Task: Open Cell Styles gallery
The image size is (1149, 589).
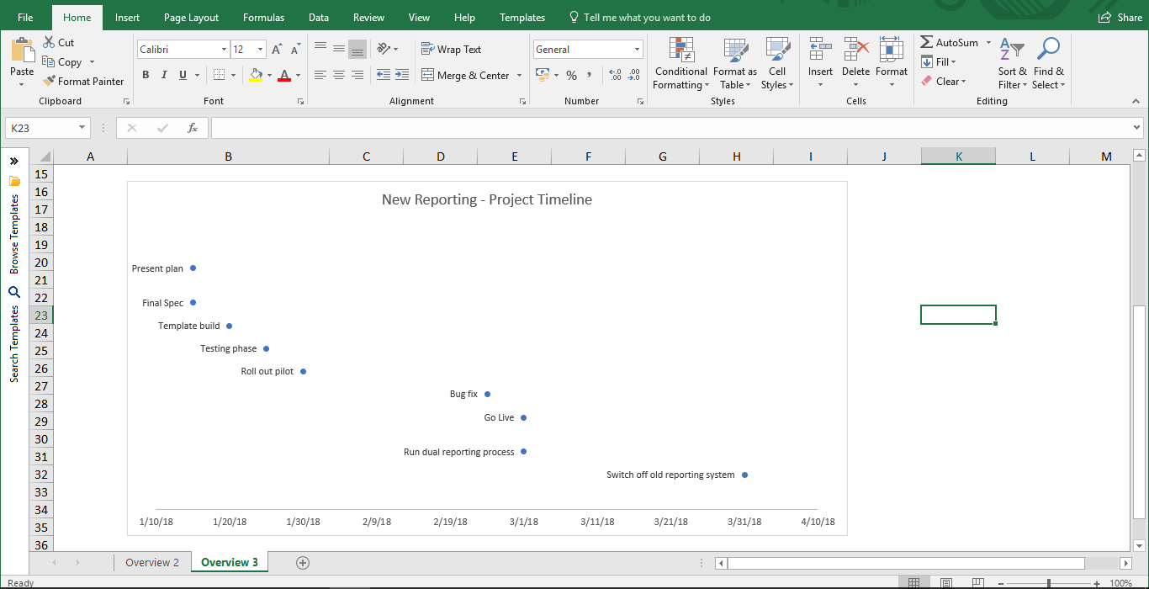Action: (x=777, y=64)
